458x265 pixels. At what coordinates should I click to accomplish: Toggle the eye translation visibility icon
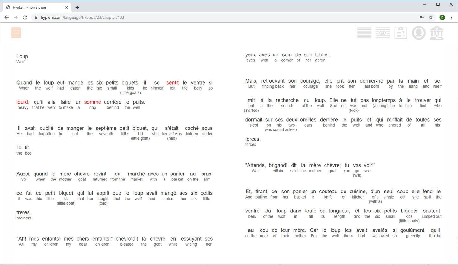coord(383,33)
